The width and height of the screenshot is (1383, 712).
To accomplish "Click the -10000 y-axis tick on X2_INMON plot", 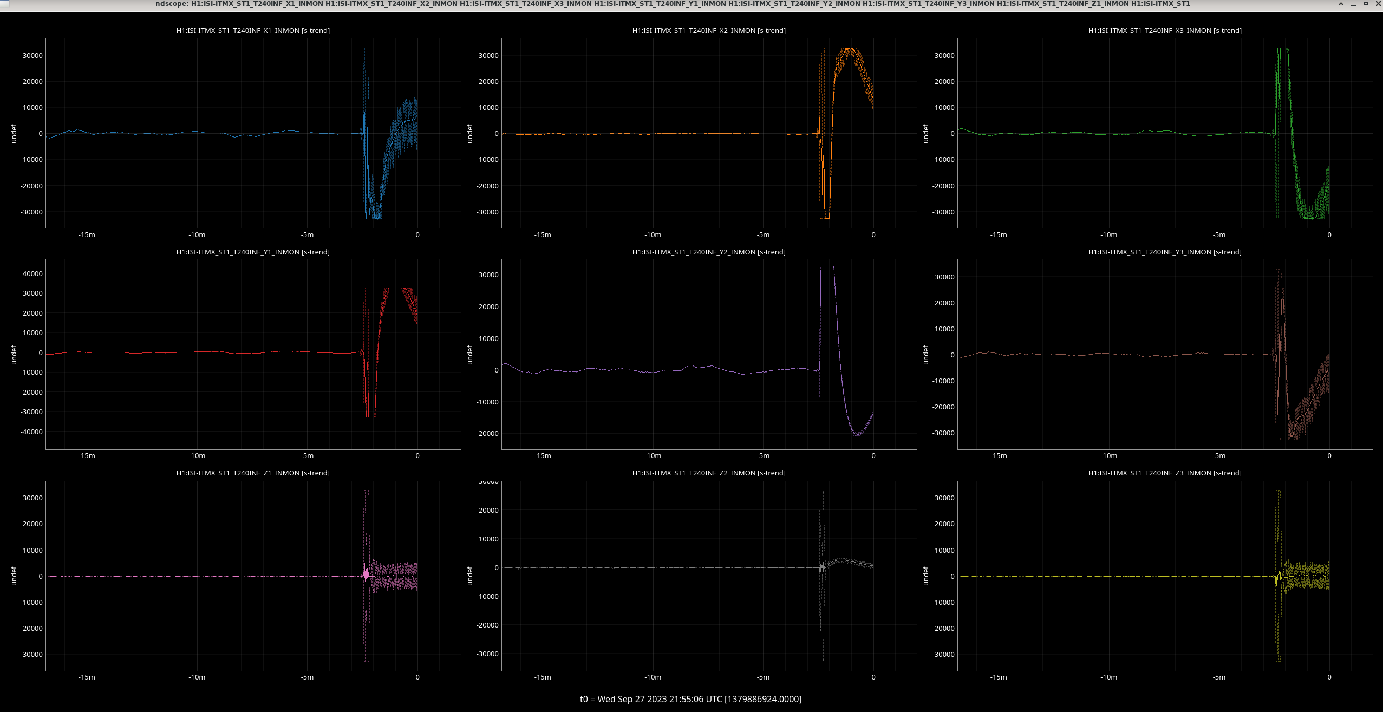I will [487, 160].
